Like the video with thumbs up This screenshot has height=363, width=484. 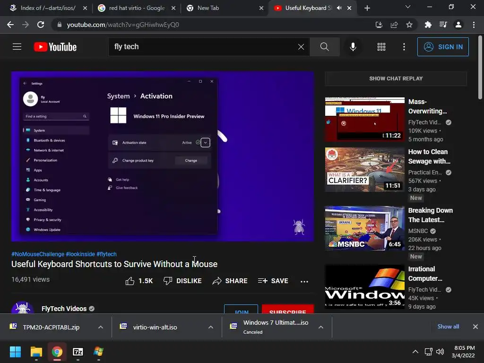click(139, 281)
